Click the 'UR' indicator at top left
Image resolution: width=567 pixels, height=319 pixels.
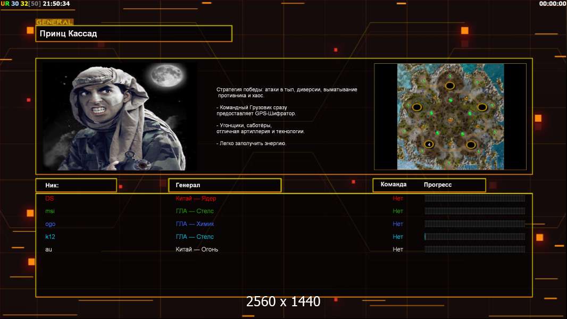[5, 4]
